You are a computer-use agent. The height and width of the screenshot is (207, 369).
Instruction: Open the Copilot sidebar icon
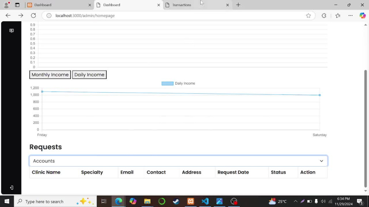pyautogui.click(x=362, y=15)
